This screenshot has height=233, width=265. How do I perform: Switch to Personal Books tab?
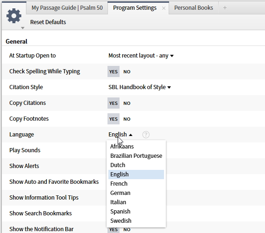click(194, 8)
